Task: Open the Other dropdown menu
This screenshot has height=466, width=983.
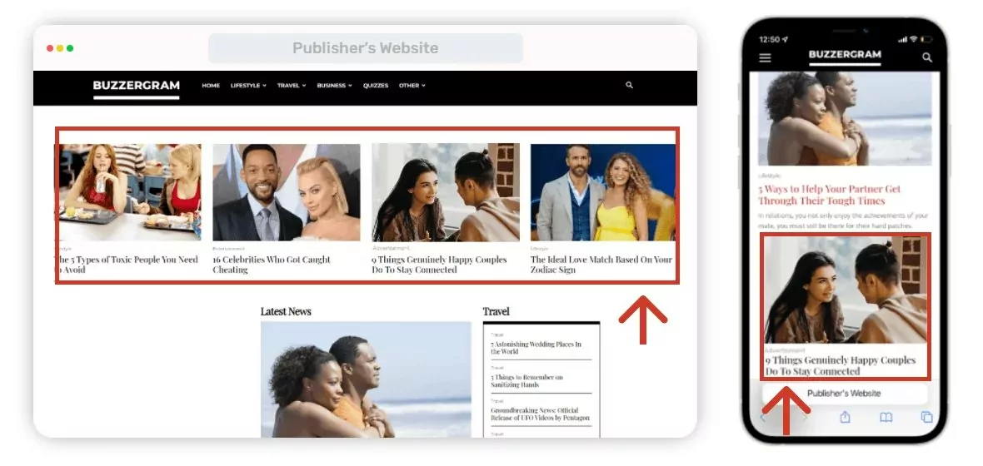Action: [412, 85]
